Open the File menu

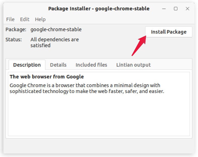click(x=10, y=19)
